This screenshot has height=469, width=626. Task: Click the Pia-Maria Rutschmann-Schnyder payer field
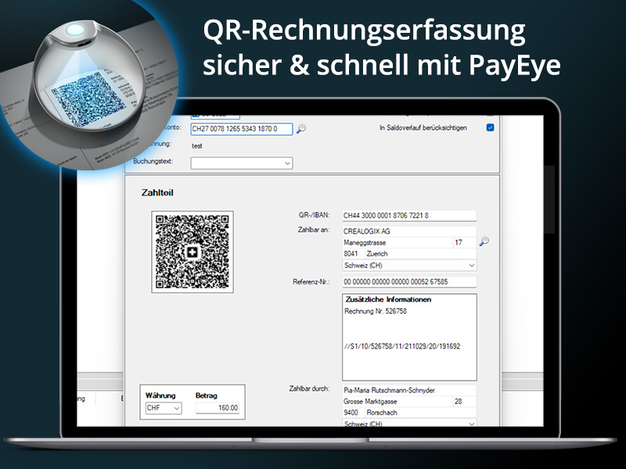(409, 390)
